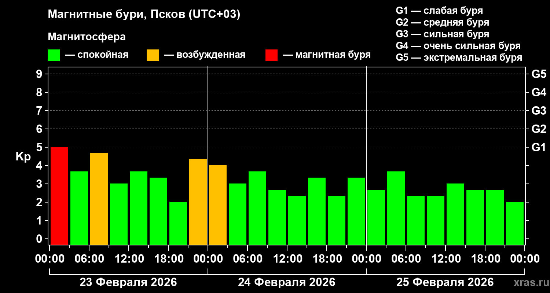Click the "18:00" time label for 24 February
The height and width of the screenshot is (293, 550).
pos(327,259)
